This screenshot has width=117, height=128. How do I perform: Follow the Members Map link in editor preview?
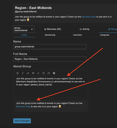[x=23, y=106]
